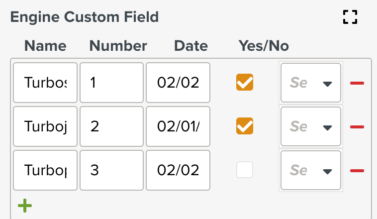
Task: Open the select dropdown in first row
Action: click(311, 83)
